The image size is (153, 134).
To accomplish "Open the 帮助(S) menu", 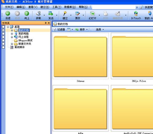I will (x=83, y=7).
